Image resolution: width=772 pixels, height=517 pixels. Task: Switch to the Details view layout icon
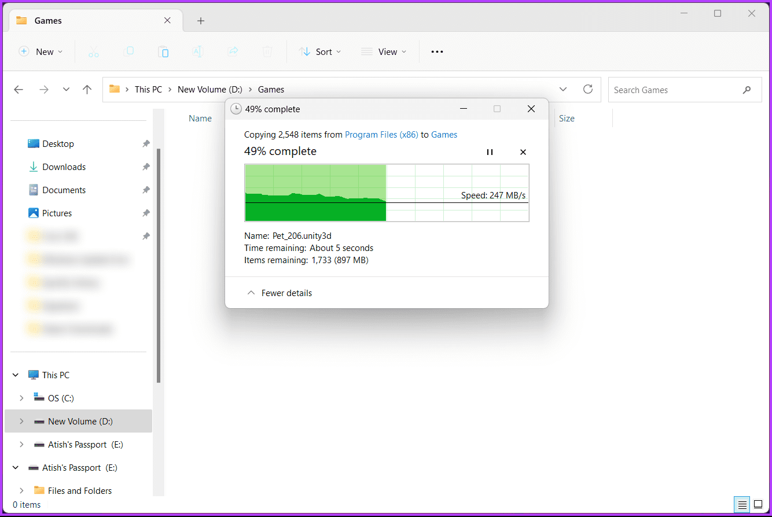[741, 504]
